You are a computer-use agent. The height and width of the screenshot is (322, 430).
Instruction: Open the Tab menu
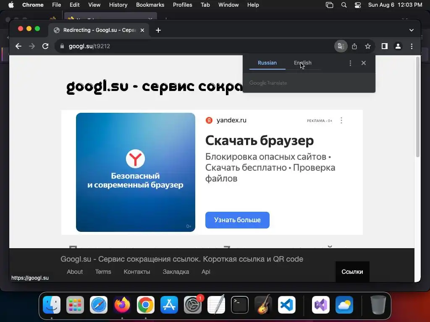205,5
